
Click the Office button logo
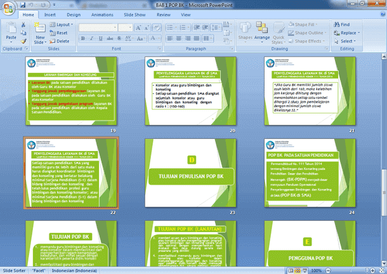(x=8, y=8)
